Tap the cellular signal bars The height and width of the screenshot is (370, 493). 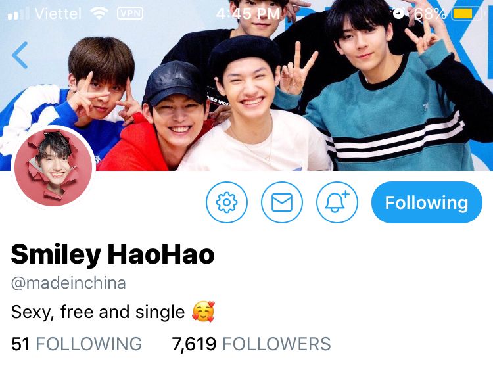[18, 14]
